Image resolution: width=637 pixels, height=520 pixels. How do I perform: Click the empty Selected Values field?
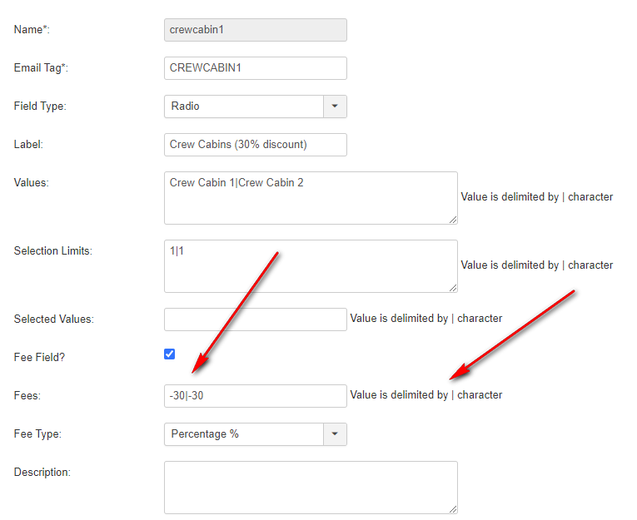click(255, 319)
